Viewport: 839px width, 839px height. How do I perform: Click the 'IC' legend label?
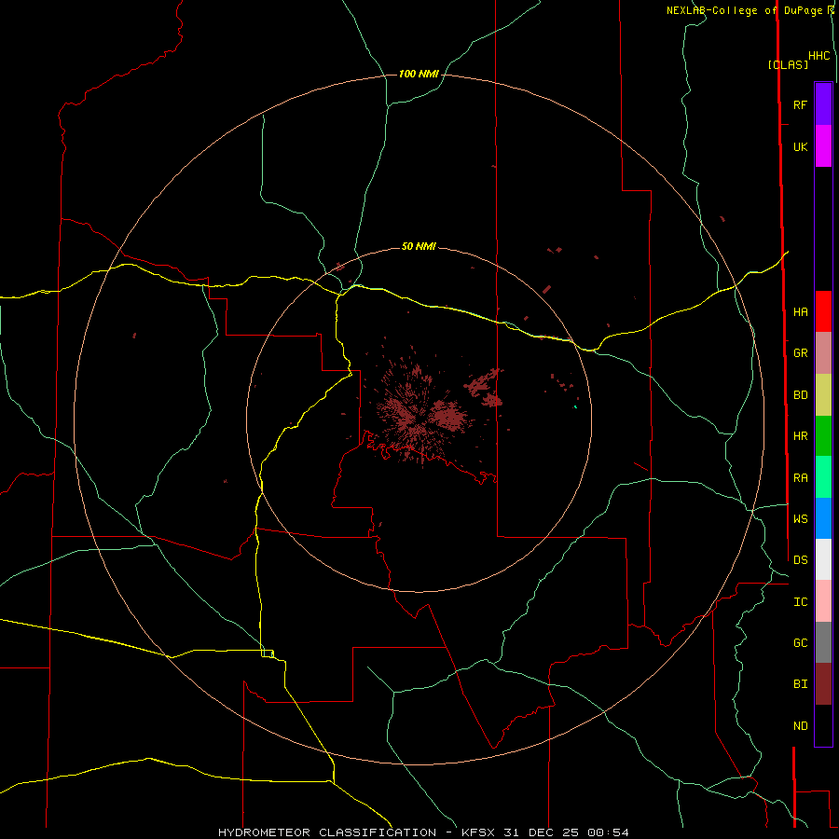point(801,602)
